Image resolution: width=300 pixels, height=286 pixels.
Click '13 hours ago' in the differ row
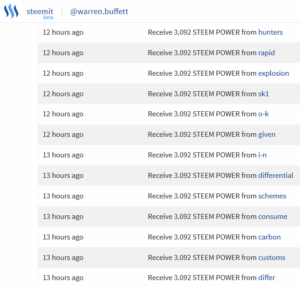[x=63, y=278]
